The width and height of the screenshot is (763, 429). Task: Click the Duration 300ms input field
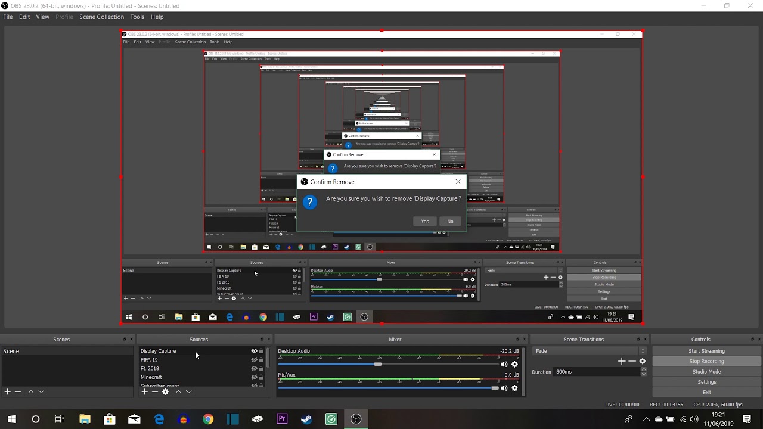tap(597, 372)
